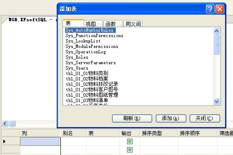Click the diagram pane horizontal scroll thumb
Screen dimensions: 233x155
(12, 123)
